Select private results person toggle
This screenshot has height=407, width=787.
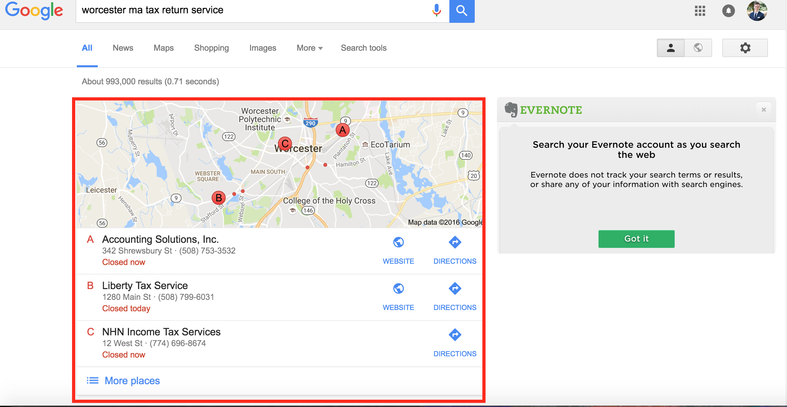click(671, 48)
